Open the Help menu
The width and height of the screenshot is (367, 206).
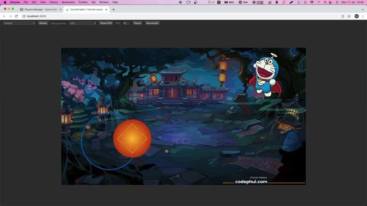[115, 2]
